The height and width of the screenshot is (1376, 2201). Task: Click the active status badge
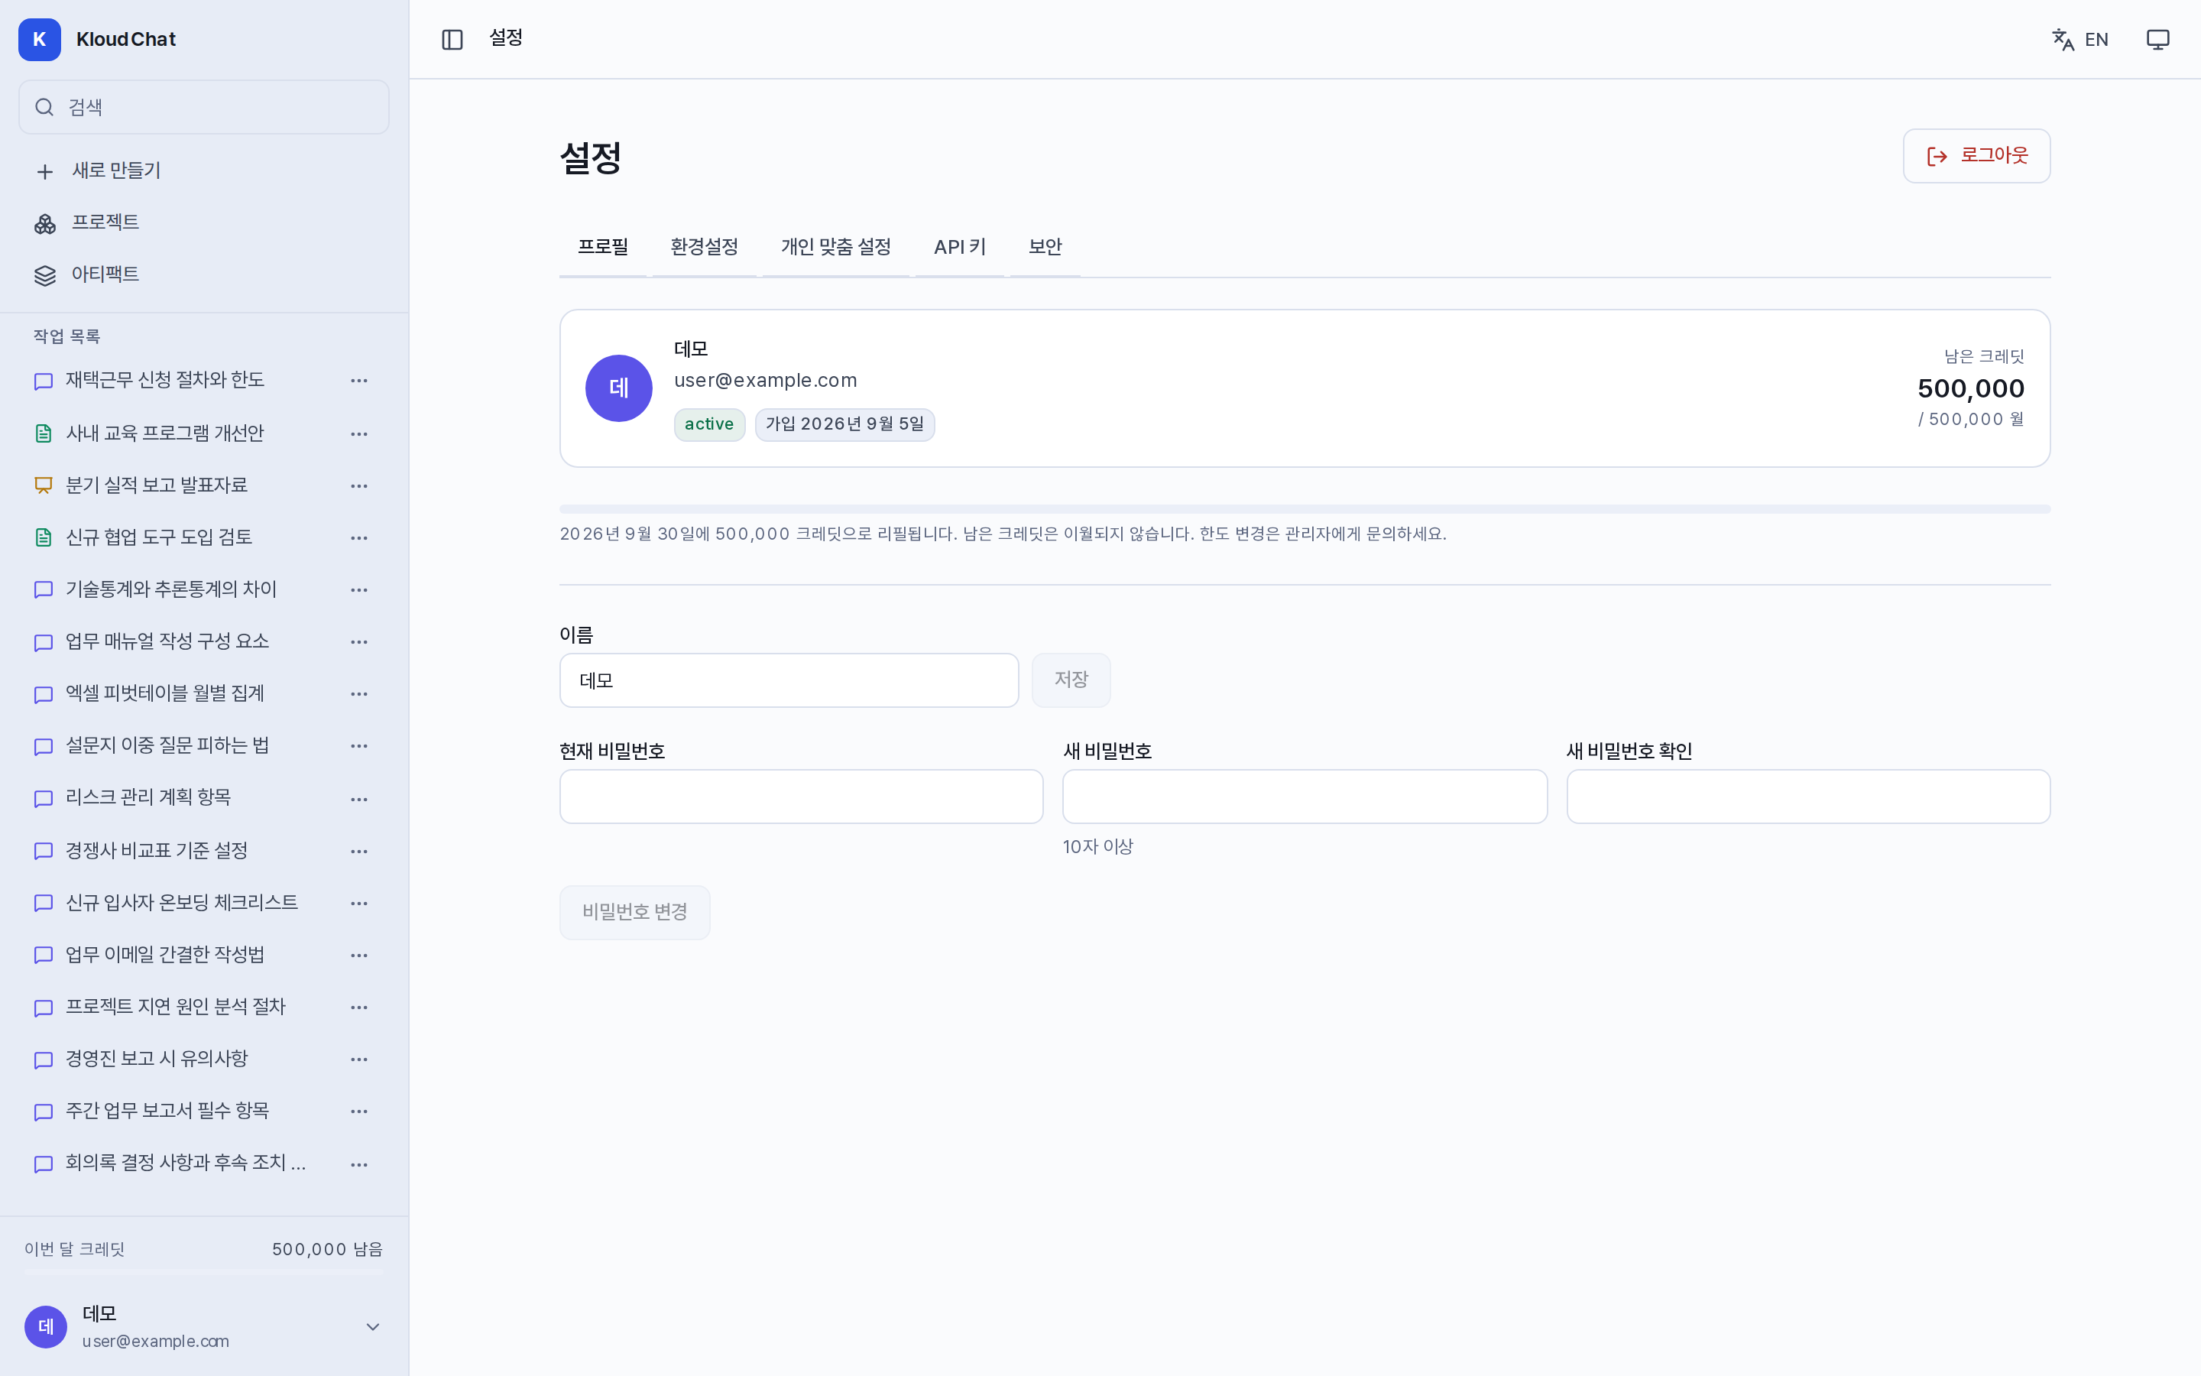pyautogui.click(x=709, y=424)
